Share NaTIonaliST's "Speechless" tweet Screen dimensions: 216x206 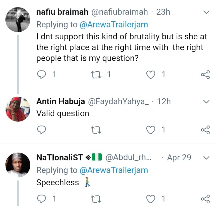coord(205,198)
